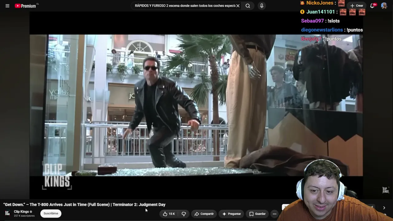Open the Clip Kings channel avatar
The height and width of the screenshot is (221, 393).
coord(7,213)
